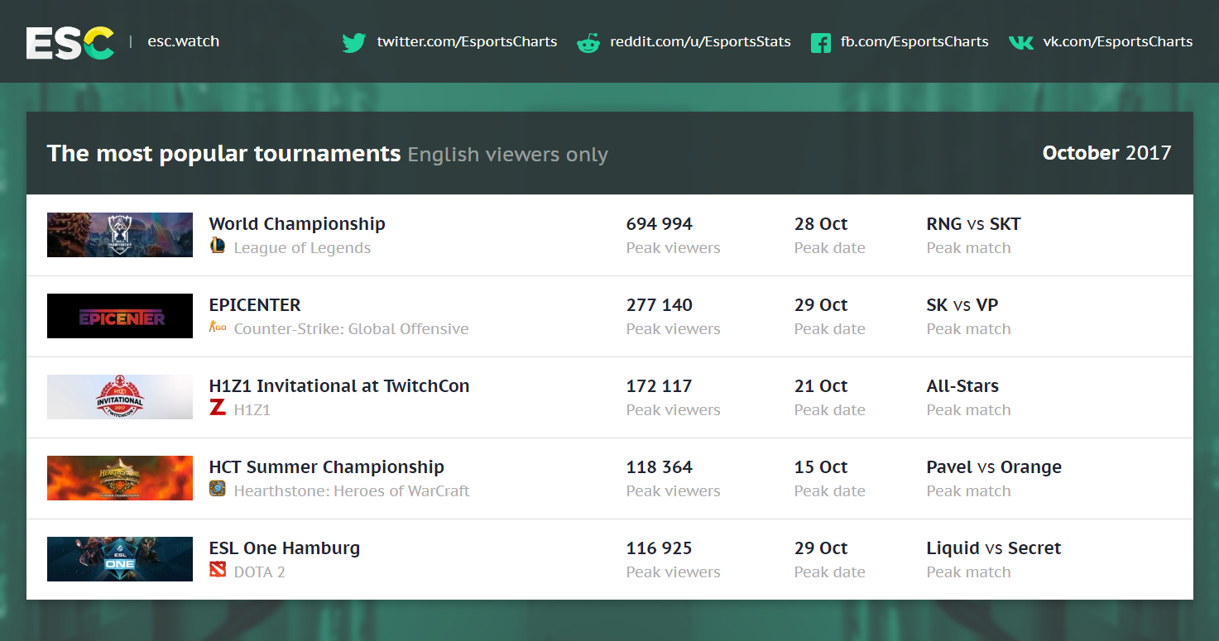Click the ESC logo in the header
The image size is (1219, 641).
click(x=70, y=42)
